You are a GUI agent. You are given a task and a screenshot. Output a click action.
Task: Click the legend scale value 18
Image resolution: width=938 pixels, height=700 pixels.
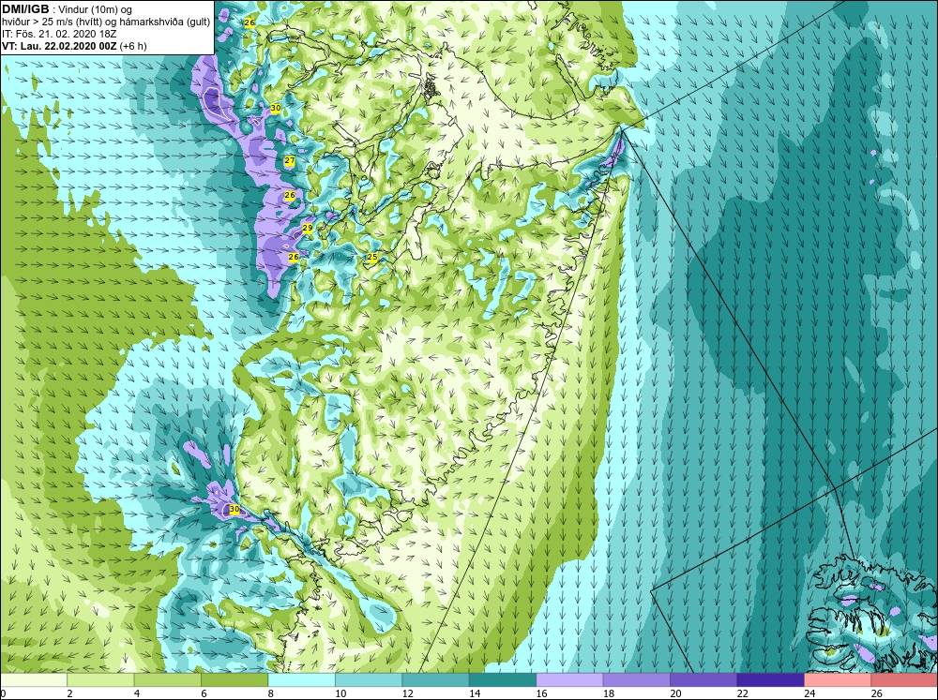pyautogui.click(x=609, y=693)
